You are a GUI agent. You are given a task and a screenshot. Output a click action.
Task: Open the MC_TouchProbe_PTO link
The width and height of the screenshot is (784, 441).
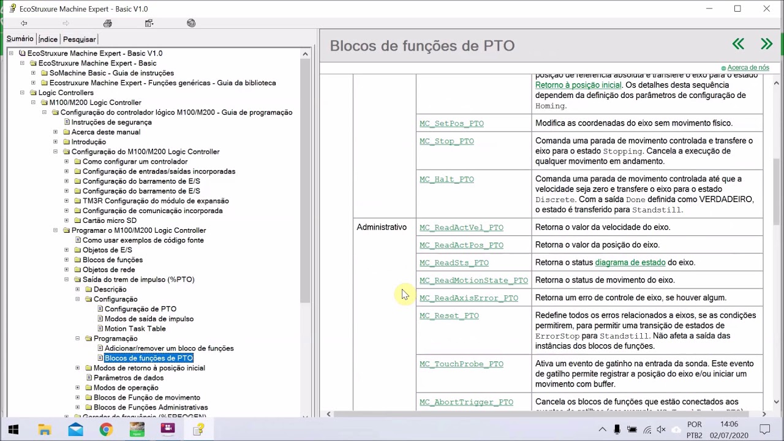pyautogui.click(x=461, y=364)
